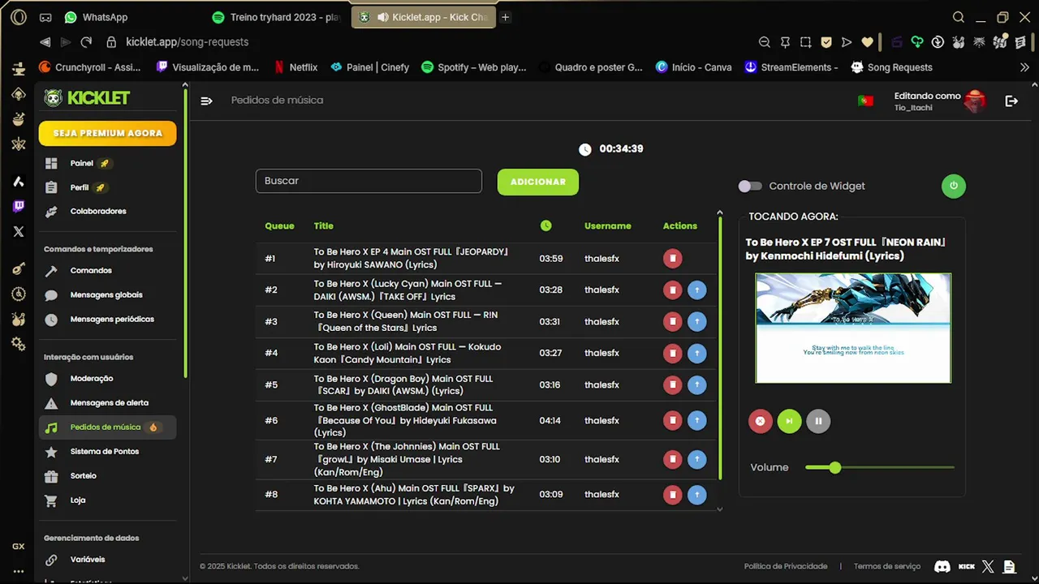Expand hidden bookmarks chevron
The height and width of the screenshot is (584, 1039).
[x=1024, y=67]
